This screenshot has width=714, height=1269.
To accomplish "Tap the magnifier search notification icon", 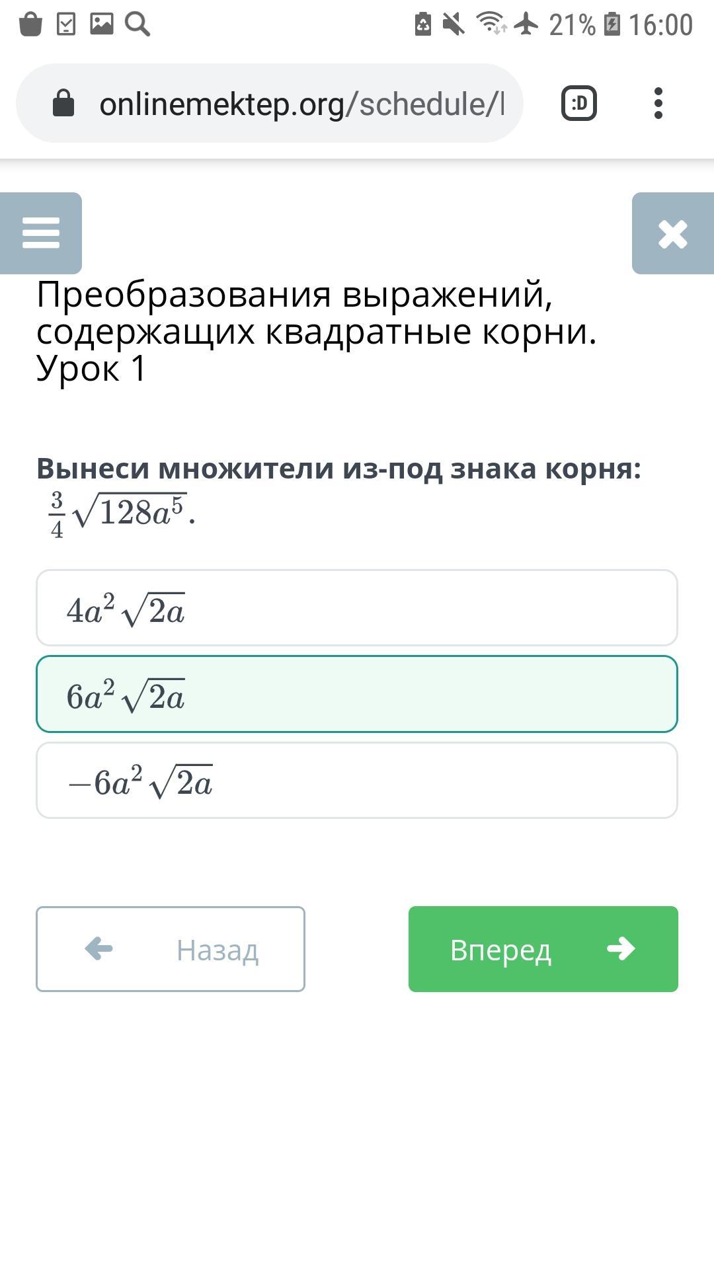I will coord(138,24).
